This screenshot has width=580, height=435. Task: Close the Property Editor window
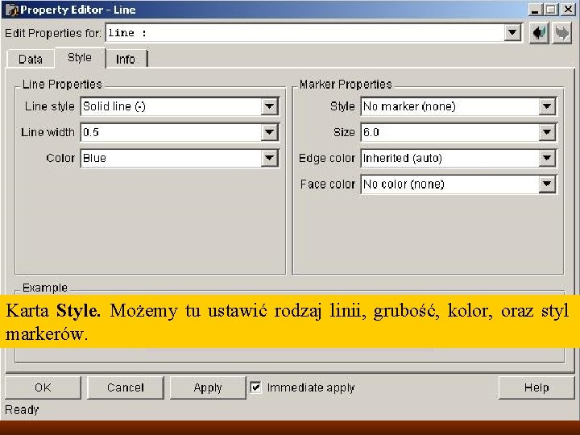coord(568,10)
